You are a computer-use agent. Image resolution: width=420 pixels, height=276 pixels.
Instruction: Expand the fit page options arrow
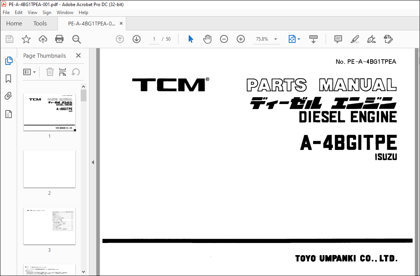[299, 39]
